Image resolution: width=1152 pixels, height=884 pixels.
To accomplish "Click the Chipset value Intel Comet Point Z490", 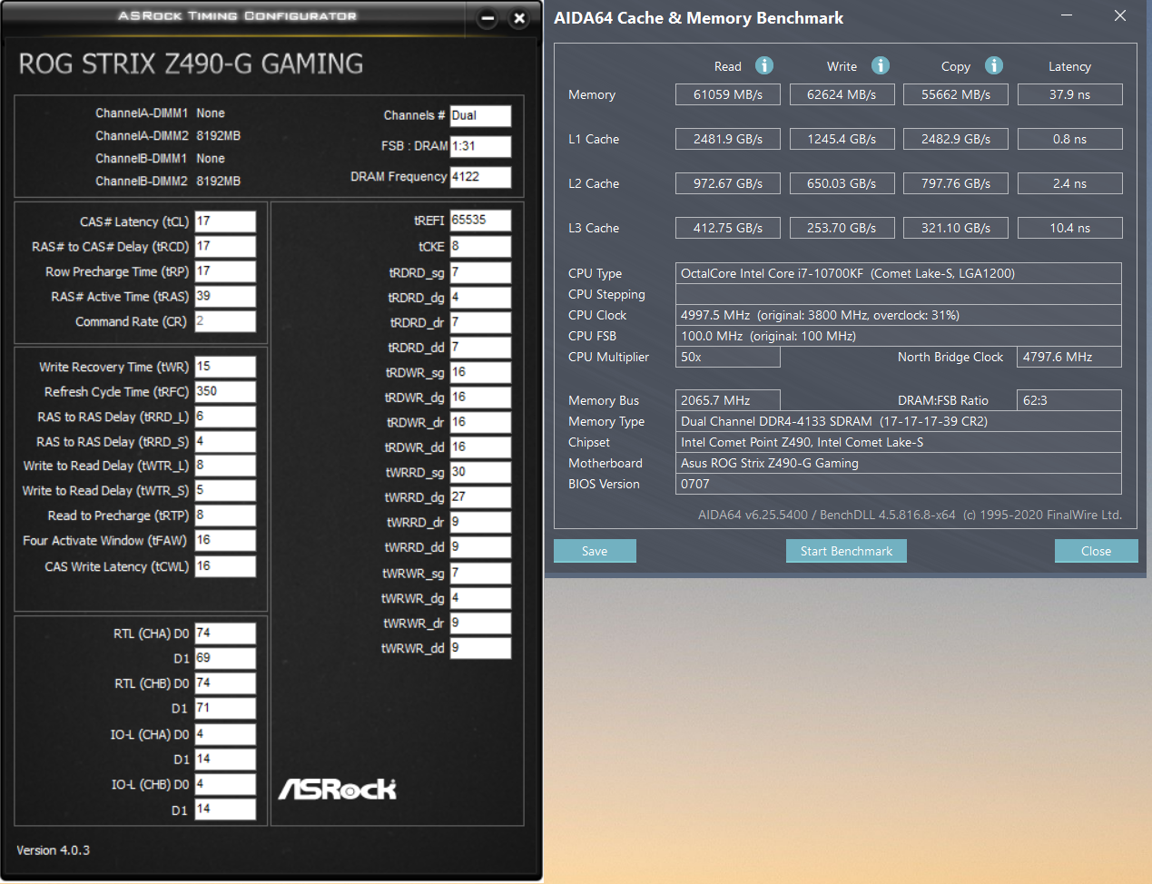I will coord(899,442).
